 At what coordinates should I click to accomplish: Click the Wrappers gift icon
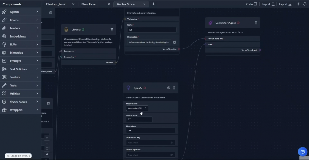coord(4,110)
